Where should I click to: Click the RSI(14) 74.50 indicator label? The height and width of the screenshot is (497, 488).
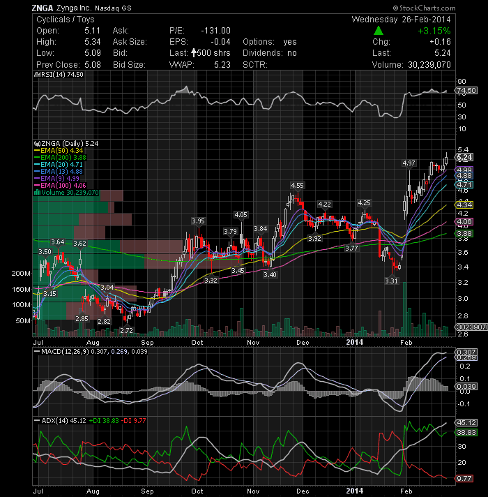point(61,75)
